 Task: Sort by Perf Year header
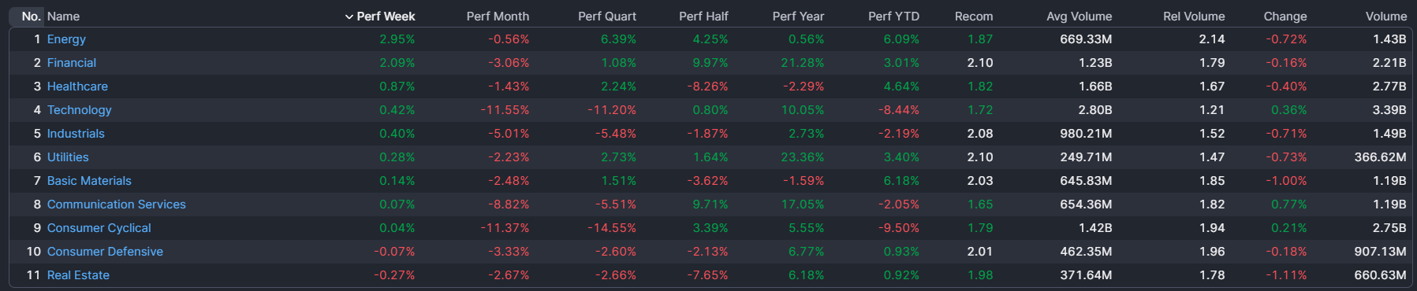coord(798,17)
